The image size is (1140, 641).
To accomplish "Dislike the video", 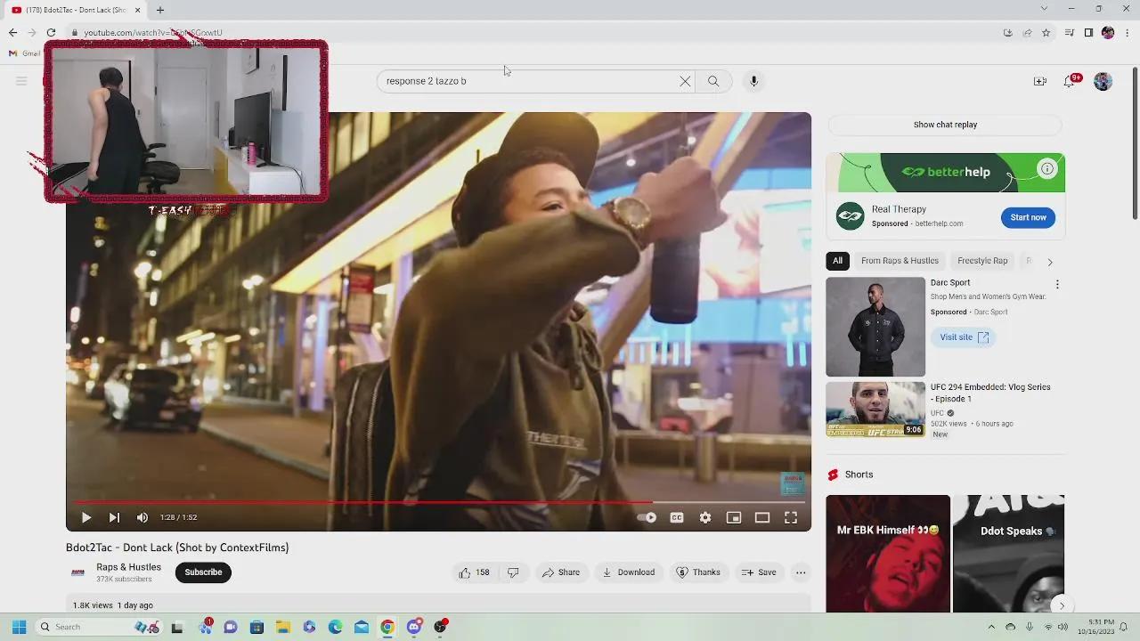I will 513,572.
